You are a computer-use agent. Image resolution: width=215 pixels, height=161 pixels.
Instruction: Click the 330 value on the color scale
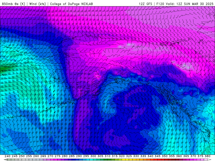pos(136,156)
